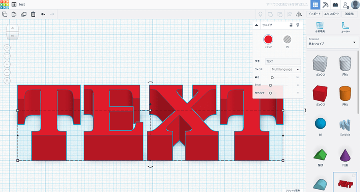
Task: Select the striped 穴 hole swatch
Action: pyautogui.click(x=287, y=39)
